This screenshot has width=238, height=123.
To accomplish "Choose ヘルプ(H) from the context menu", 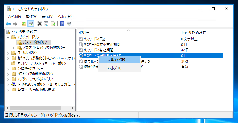I will coord(120,68).
